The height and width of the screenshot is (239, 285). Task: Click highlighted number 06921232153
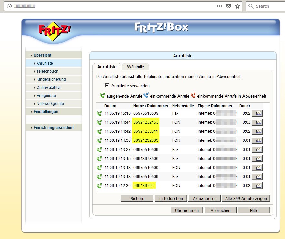pos(146,122)
